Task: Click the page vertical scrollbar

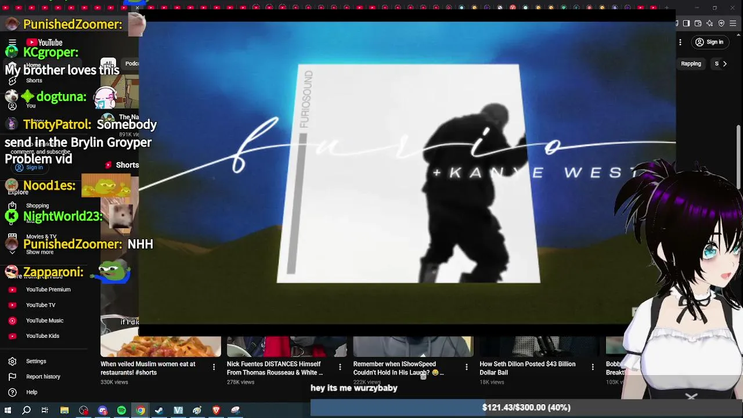Action: tap(739, 156)
